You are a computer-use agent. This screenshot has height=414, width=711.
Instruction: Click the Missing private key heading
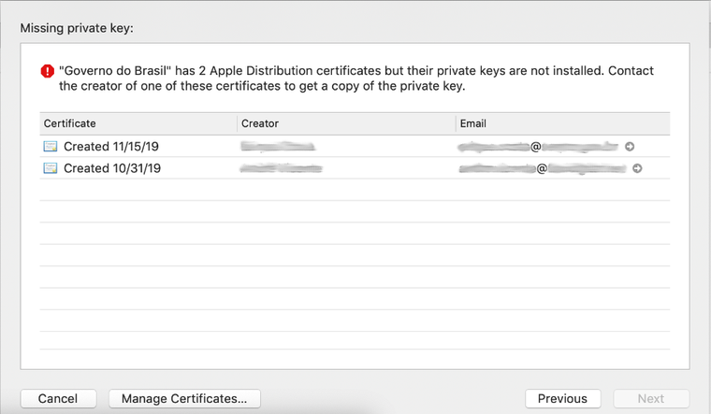click(78, 28)
